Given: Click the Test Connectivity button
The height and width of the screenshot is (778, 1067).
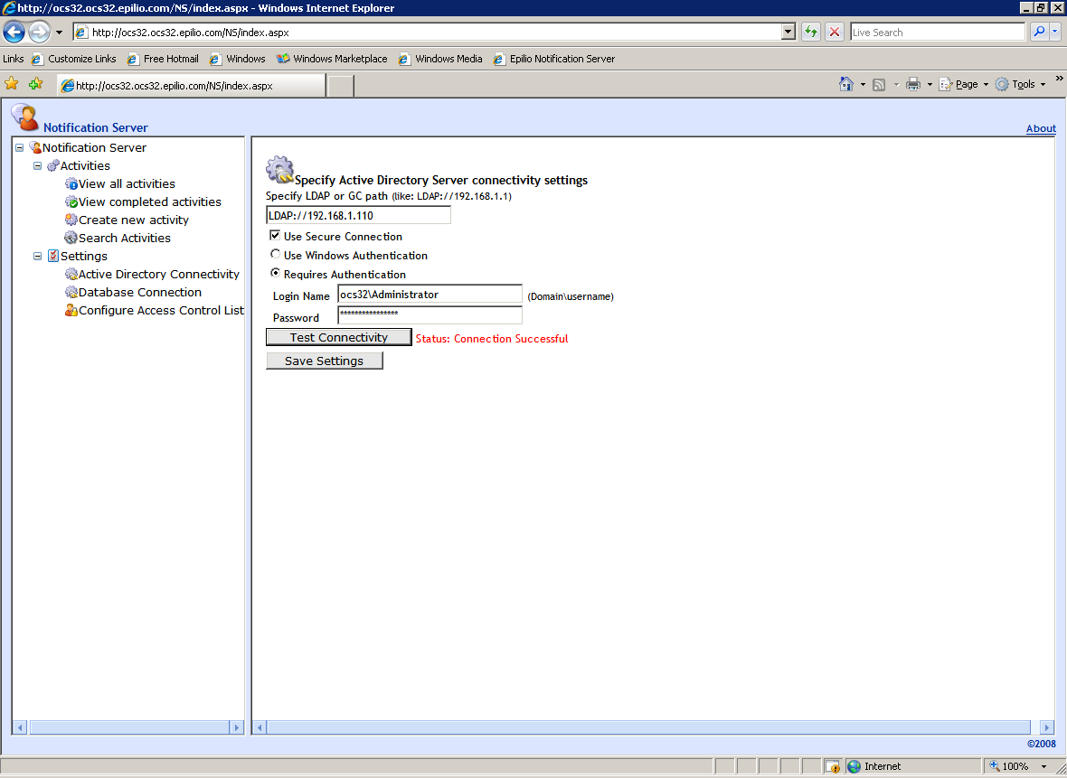Looking at the screenshot, I should pos(339,337).
